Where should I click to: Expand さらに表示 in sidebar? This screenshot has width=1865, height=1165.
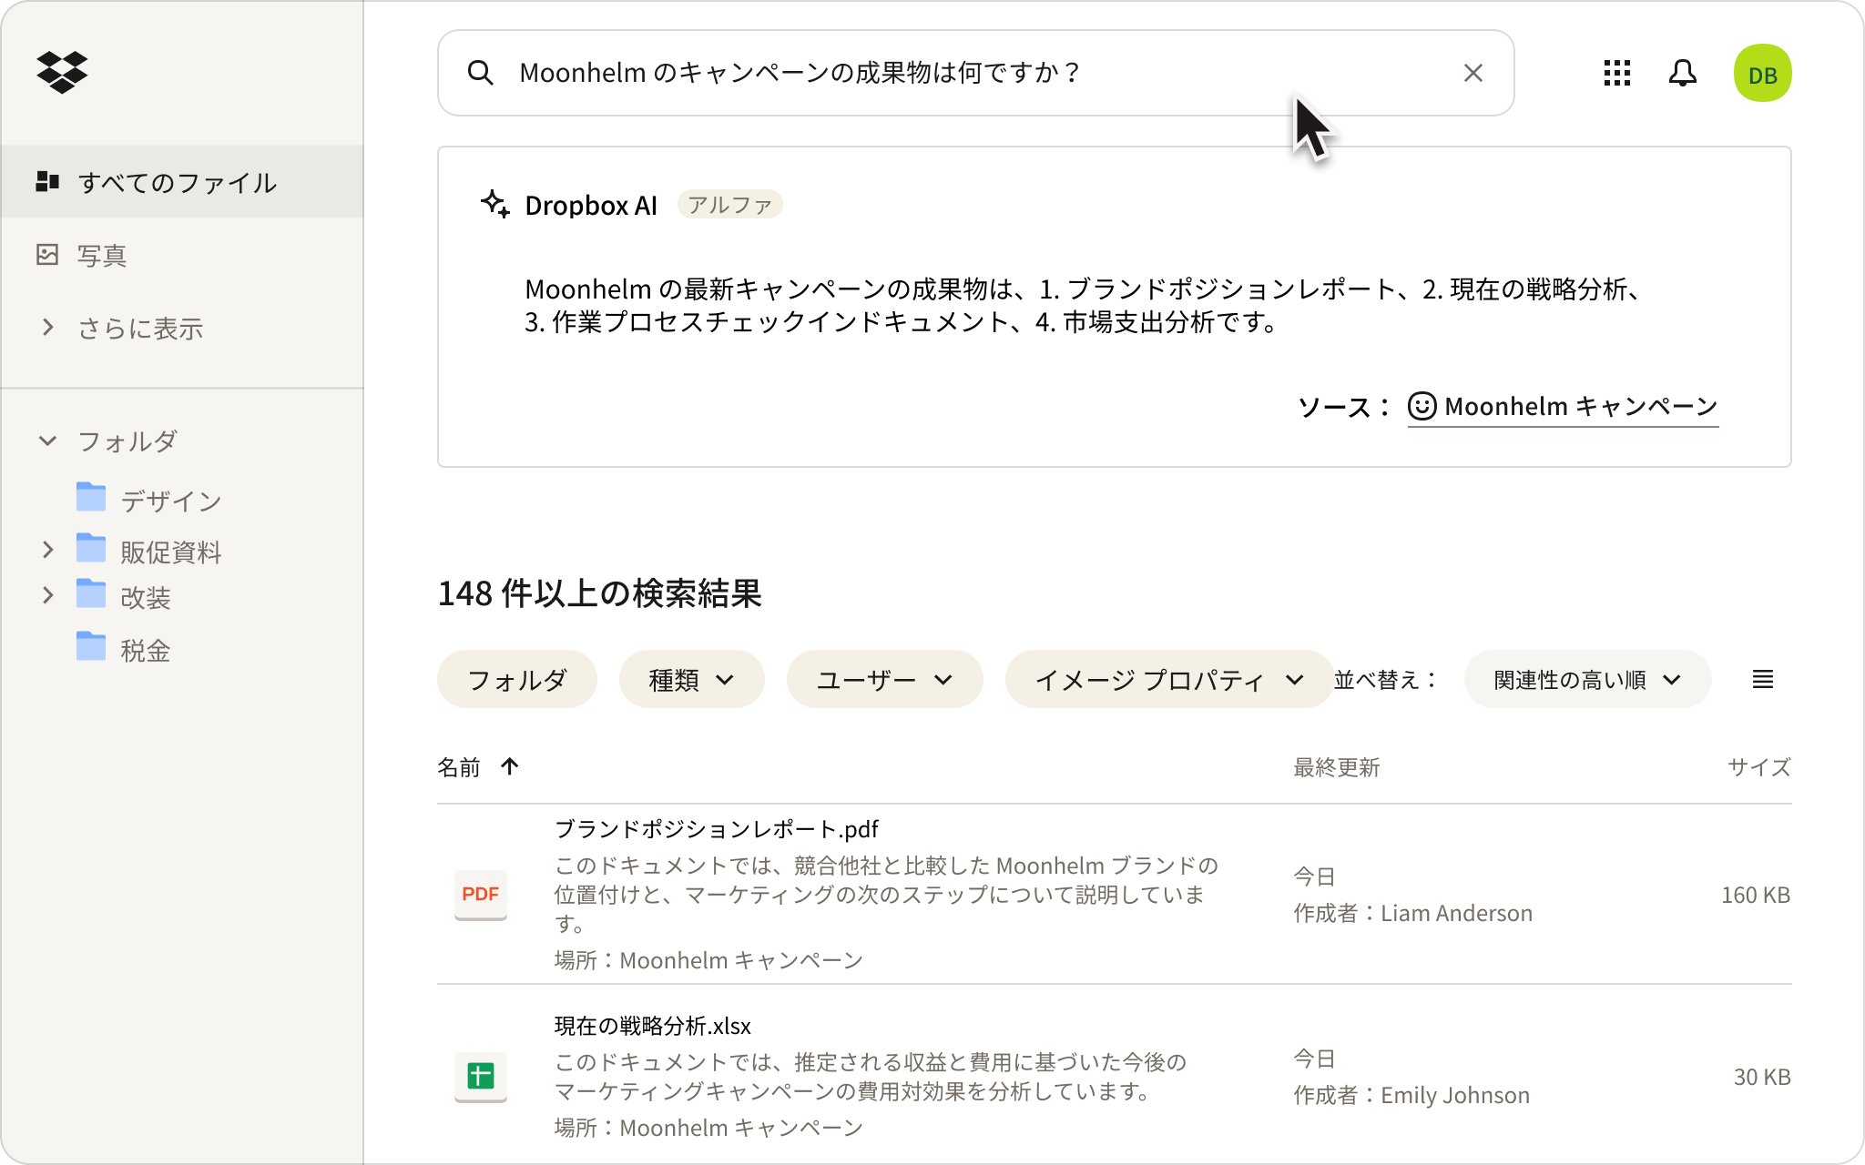(x=48, y=327)
